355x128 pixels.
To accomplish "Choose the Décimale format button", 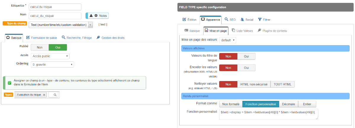I will [288, 104].
